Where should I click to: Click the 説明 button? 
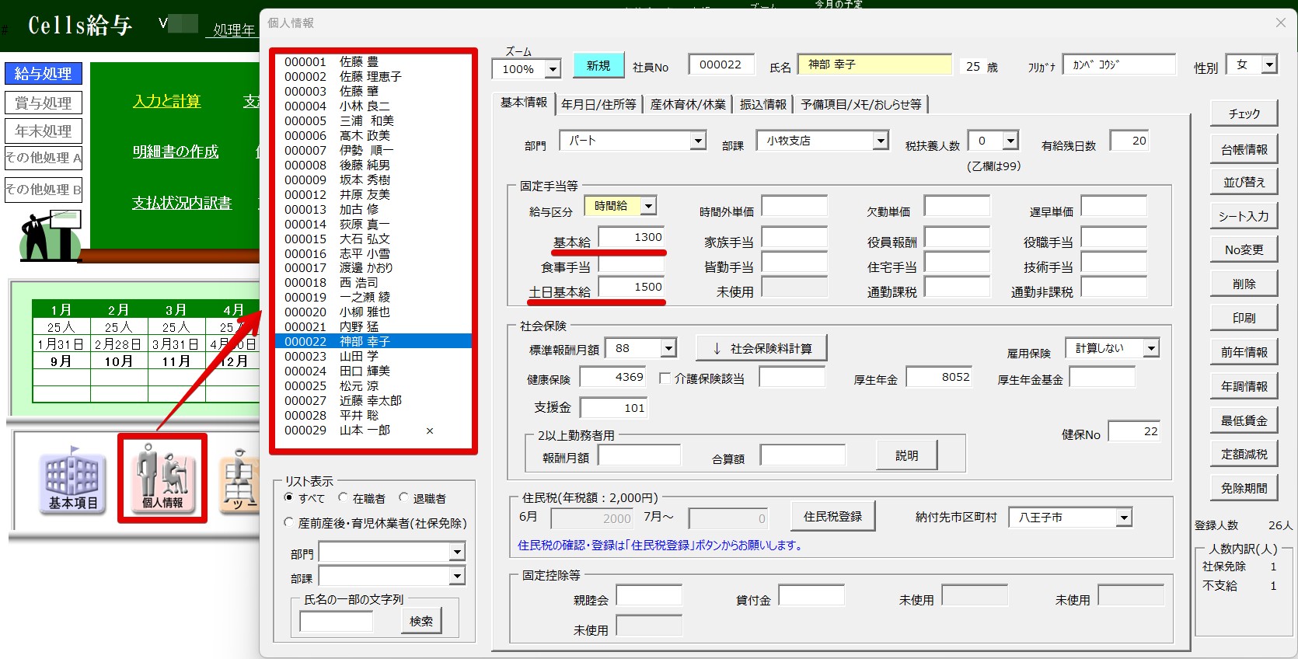[906, 455]
